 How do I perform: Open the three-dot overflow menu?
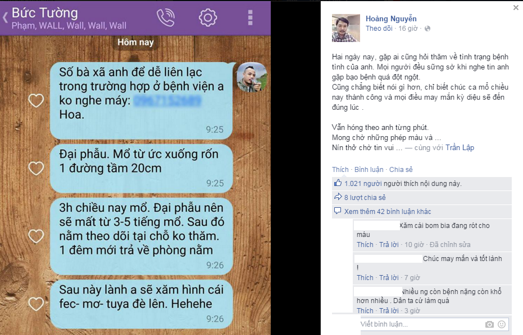click(250, 17)
